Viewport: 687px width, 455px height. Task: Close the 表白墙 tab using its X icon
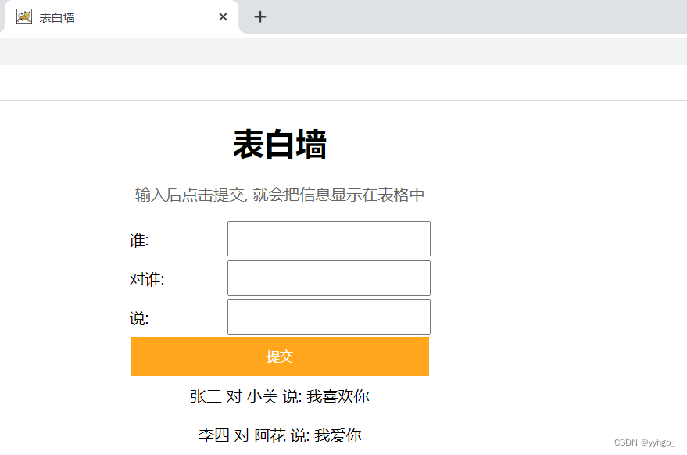(x=222, y=16)
